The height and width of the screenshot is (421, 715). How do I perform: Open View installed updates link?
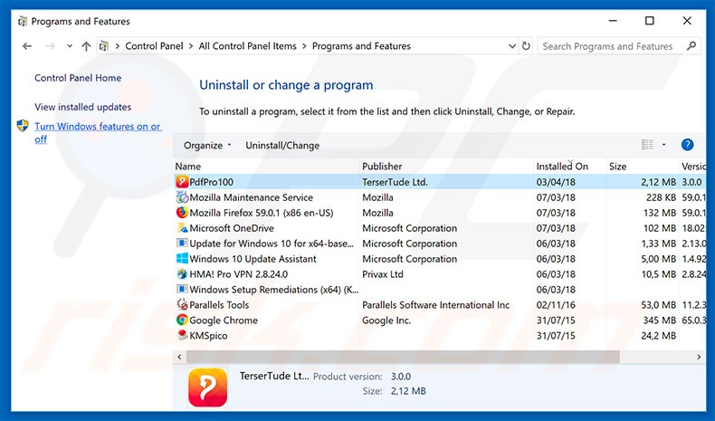(x=82, y=107)
